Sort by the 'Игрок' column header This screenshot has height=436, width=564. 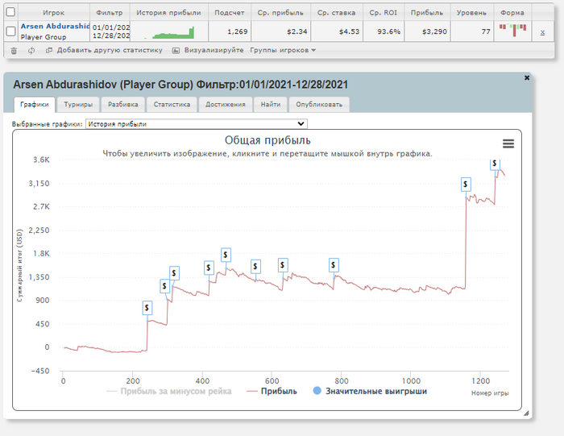(54, 13)
